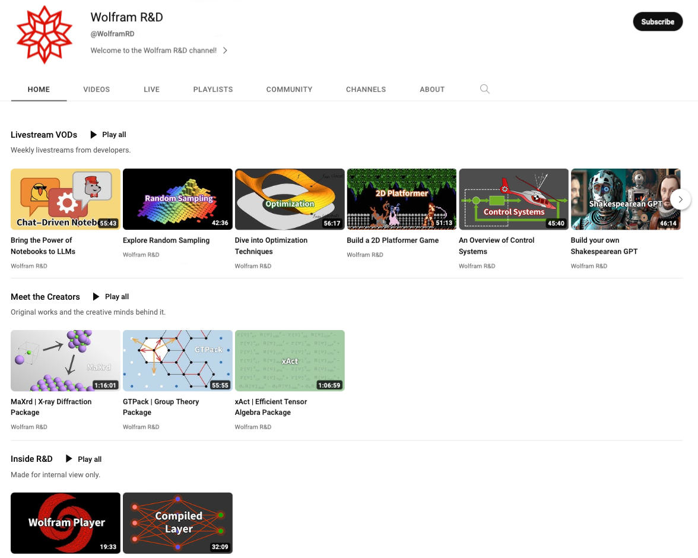Open the GTPack video thumbnail
This screenshot has height=558, width=698.
pos(177,361)
